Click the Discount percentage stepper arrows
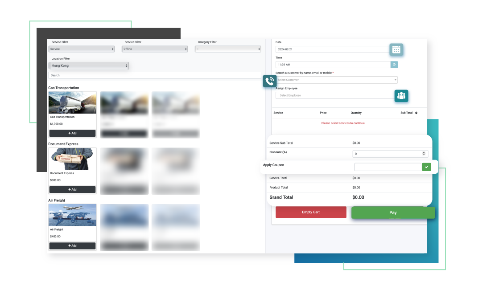The height and width of the screenshot is (290, 478). (424, 154)
